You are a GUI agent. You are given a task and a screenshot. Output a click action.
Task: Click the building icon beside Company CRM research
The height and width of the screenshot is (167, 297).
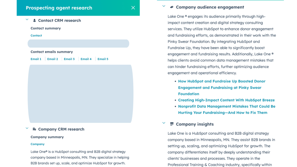pos(34,129)
